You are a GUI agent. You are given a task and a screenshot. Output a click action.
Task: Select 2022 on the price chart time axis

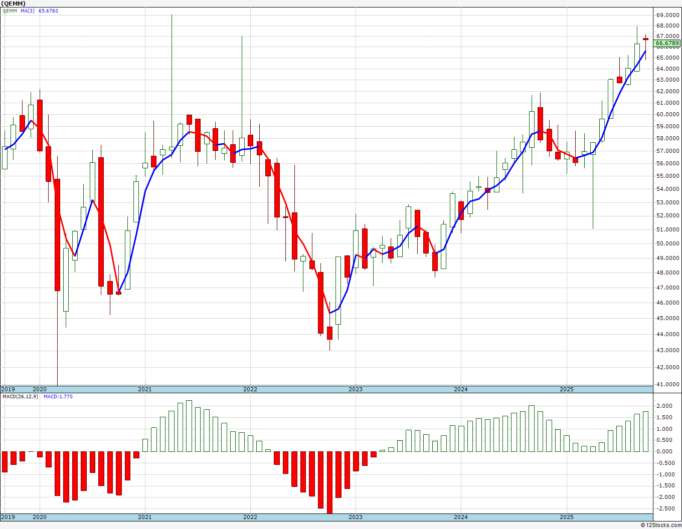[250, 389]
